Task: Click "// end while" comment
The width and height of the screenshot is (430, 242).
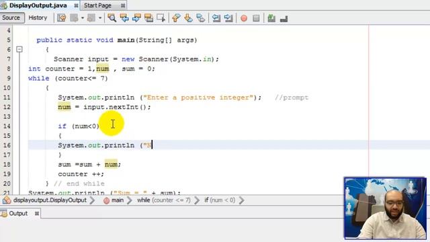Action: click(x=79, y=184)
